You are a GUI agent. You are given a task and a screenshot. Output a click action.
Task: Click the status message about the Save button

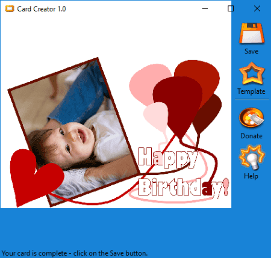coord(75,253)
